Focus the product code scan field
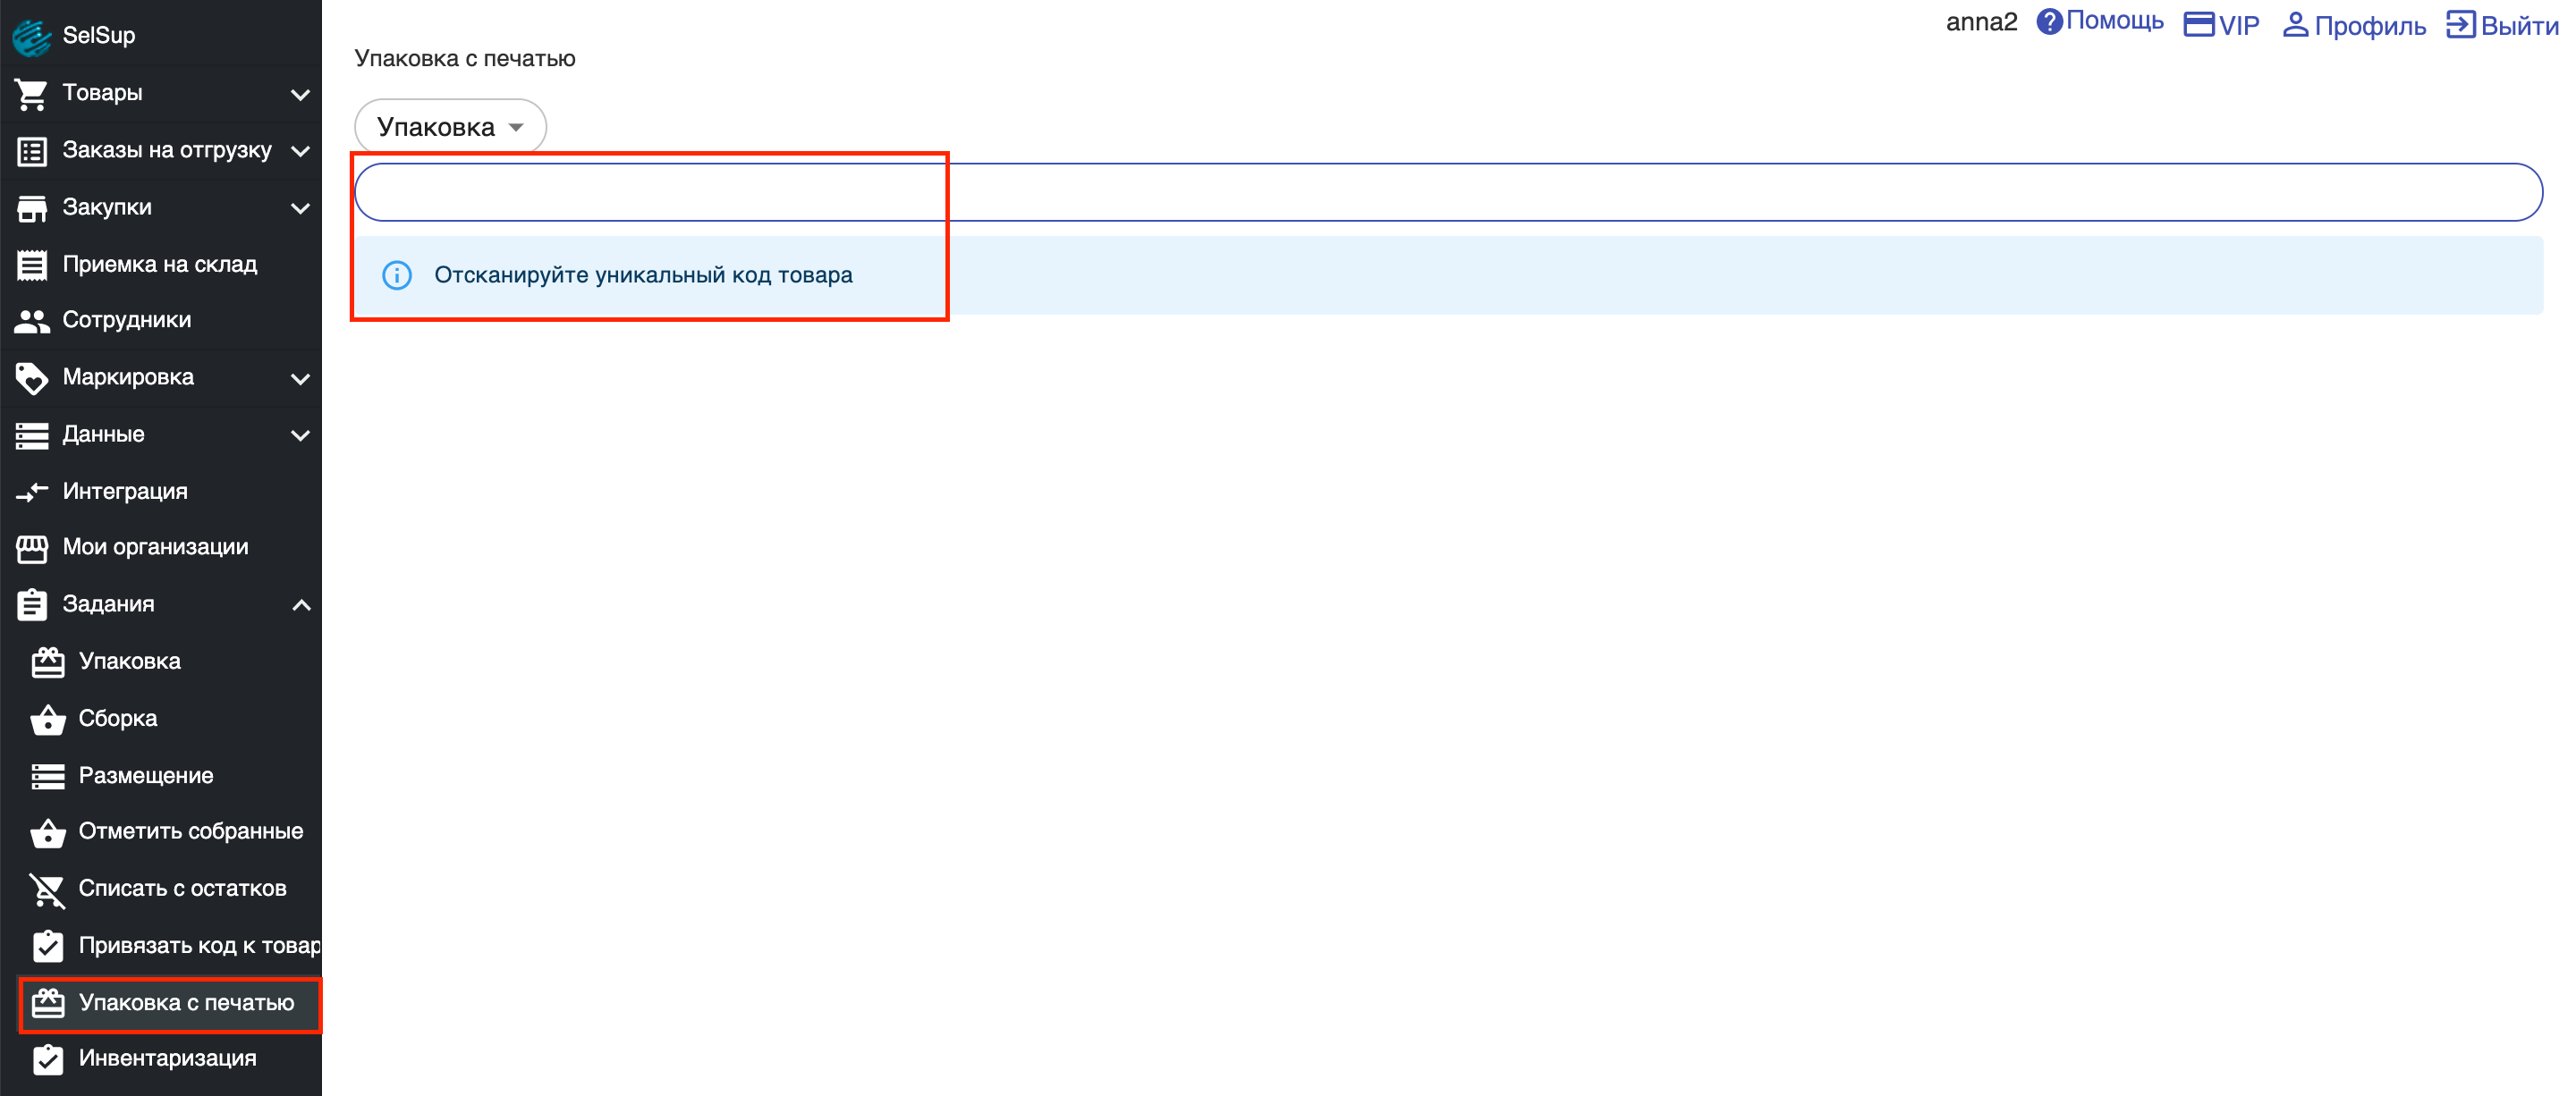Screen dimensions: 2576x1096 click(x=1448, y=192)
